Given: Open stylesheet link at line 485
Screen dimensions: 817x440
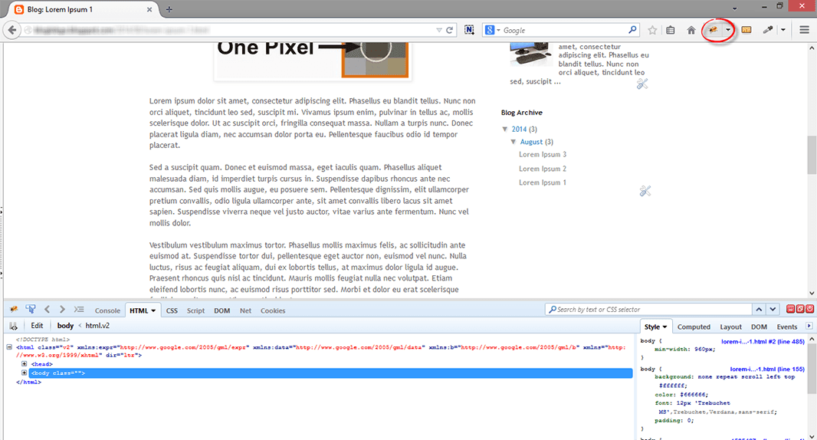Looking at the screenshot, I should point(763,341).
